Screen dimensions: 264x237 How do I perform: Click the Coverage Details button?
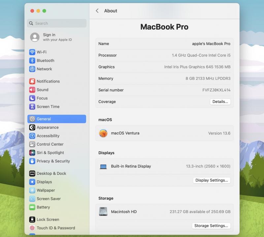220,102
